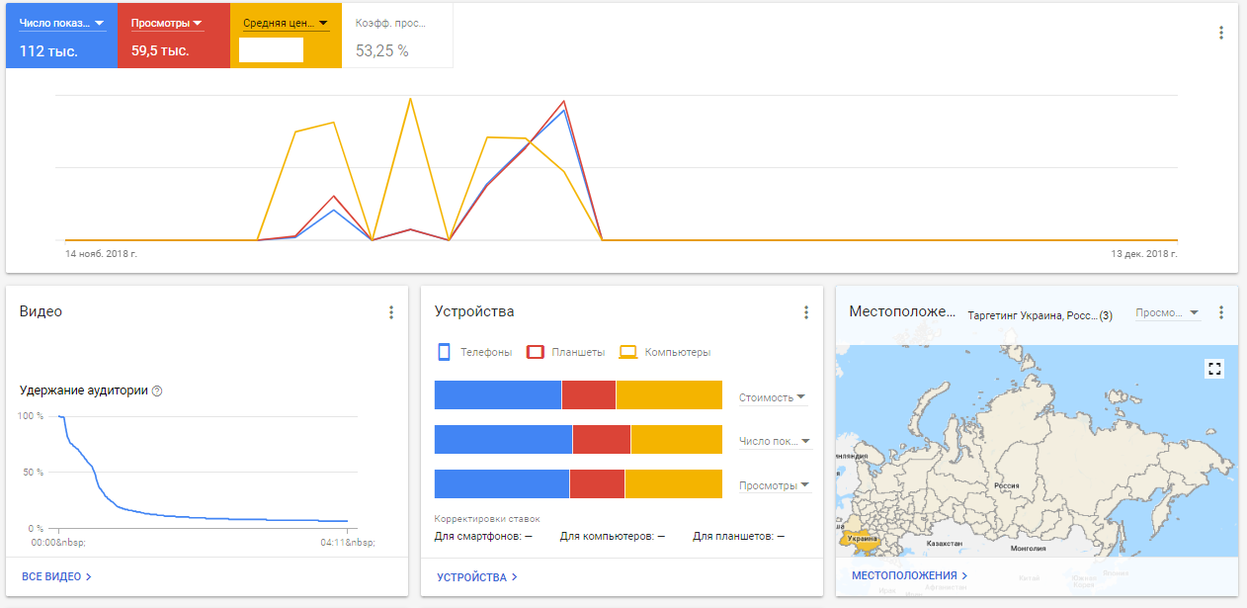The width and height of the screenshot is (1247, 608).
Task: Open the Стоимость dropdown next to device bar
Action: (773, 397)
